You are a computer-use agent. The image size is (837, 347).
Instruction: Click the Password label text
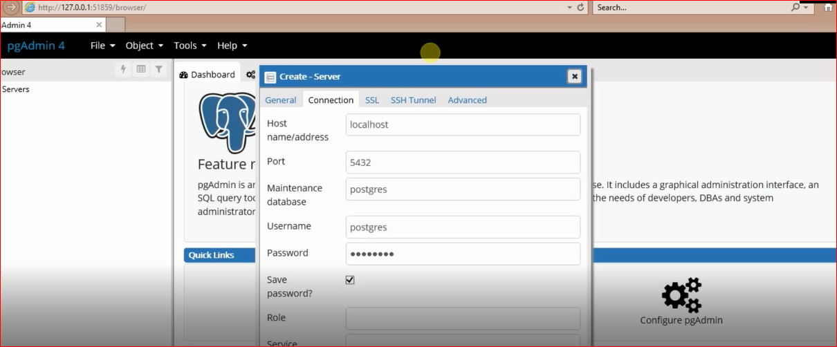point(288,253)
